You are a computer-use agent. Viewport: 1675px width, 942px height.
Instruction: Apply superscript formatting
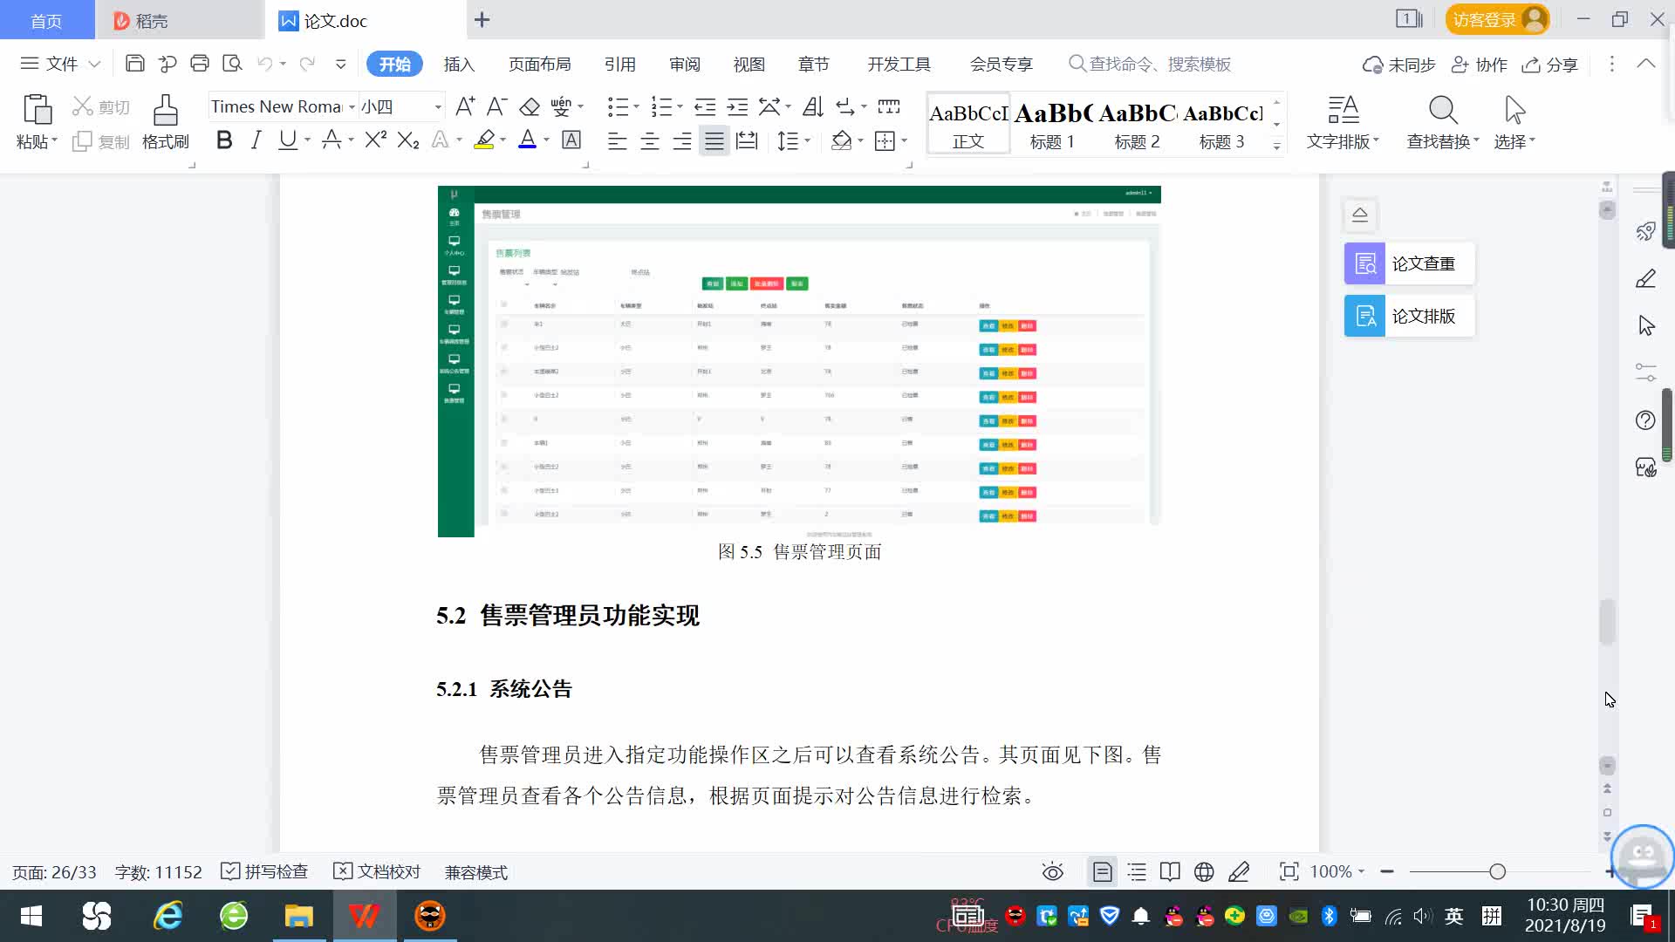click(x=375, y=140)
